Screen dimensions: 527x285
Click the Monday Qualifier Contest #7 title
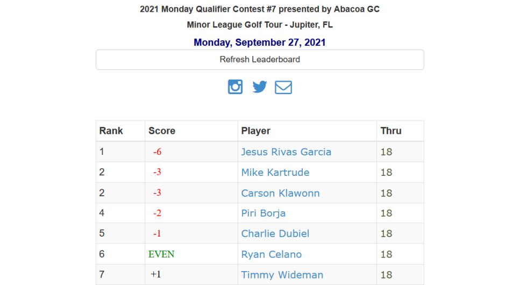point(259,9)
